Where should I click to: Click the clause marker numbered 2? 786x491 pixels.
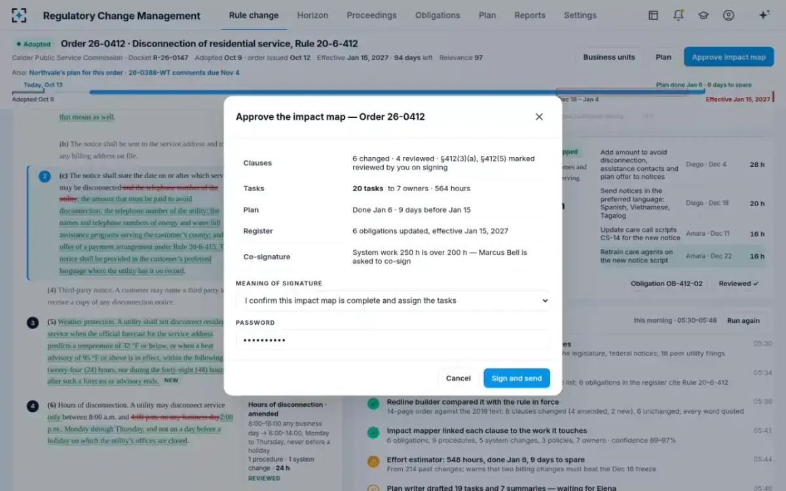[45, 176]
